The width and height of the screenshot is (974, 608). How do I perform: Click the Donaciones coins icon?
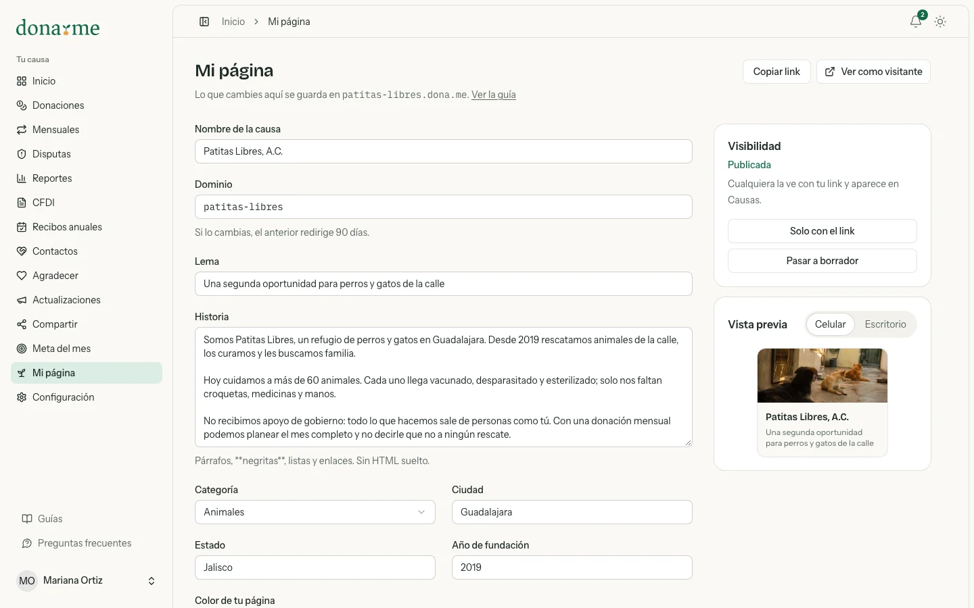[x=22, y=105]
